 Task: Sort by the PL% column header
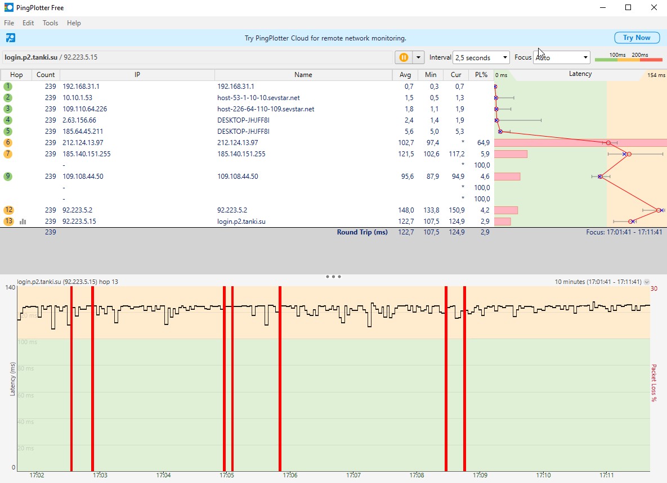tap(481, 75)
